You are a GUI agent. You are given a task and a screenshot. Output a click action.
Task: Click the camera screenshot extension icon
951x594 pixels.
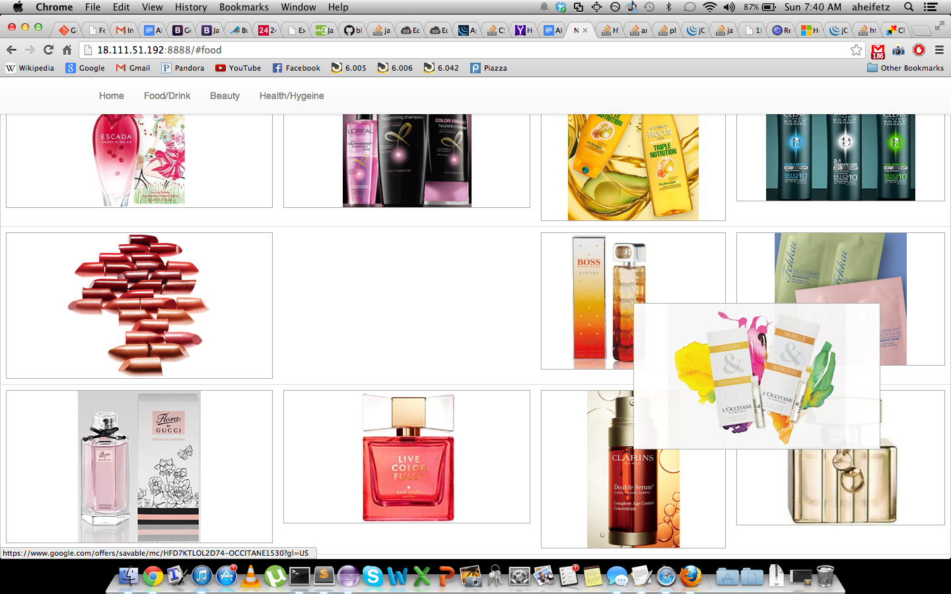(898, 49)
